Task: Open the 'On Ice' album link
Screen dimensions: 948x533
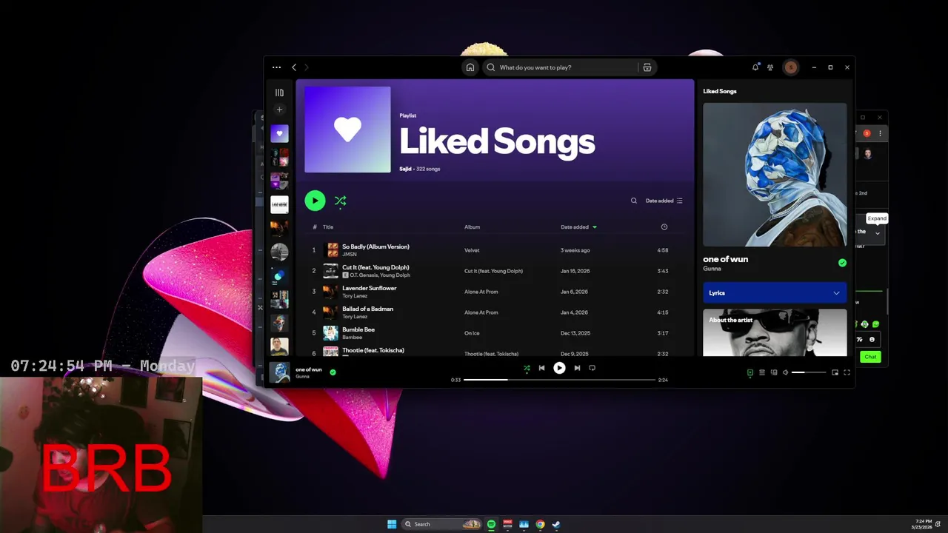Action: point(472,333)
